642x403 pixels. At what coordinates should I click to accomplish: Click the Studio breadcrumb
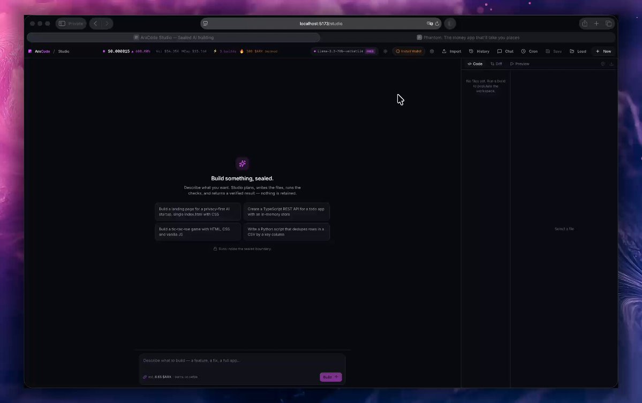pyautogui.click(x=64, y=51)
